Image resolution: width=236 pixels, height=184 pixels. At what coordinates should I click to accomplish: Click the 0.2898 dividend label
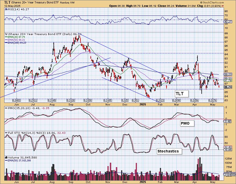pos(176,100)
